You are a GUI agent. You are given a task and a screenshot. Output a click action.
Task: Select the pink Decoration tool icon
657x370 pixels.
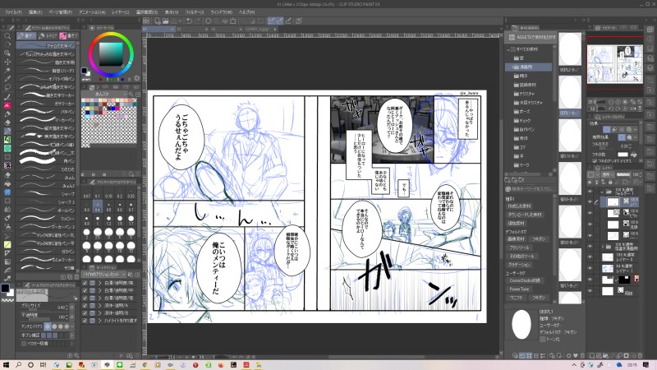click(7, 105)
